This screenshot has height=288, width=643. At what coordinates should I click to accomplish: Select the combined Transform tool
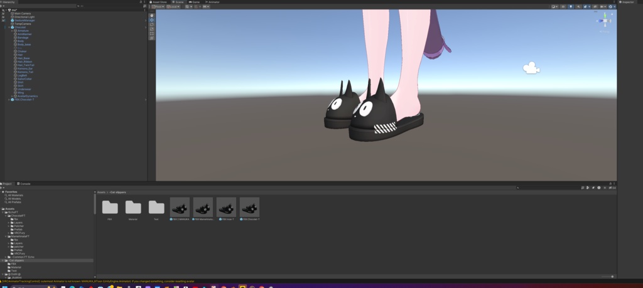pyautogui.click(x=152, y=38)
